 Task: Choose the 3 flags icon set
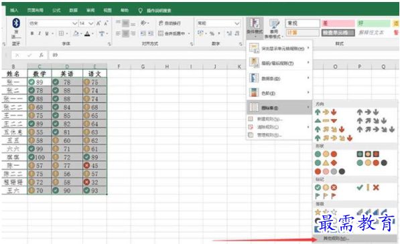click(326, 196)
